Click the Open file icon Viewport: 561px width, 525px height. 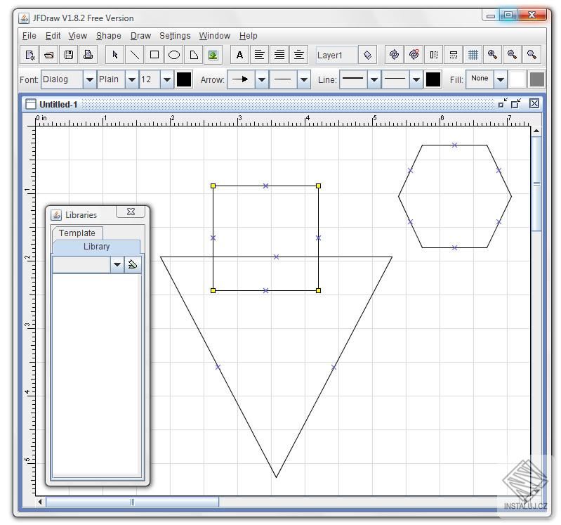(x=49, y=55)
